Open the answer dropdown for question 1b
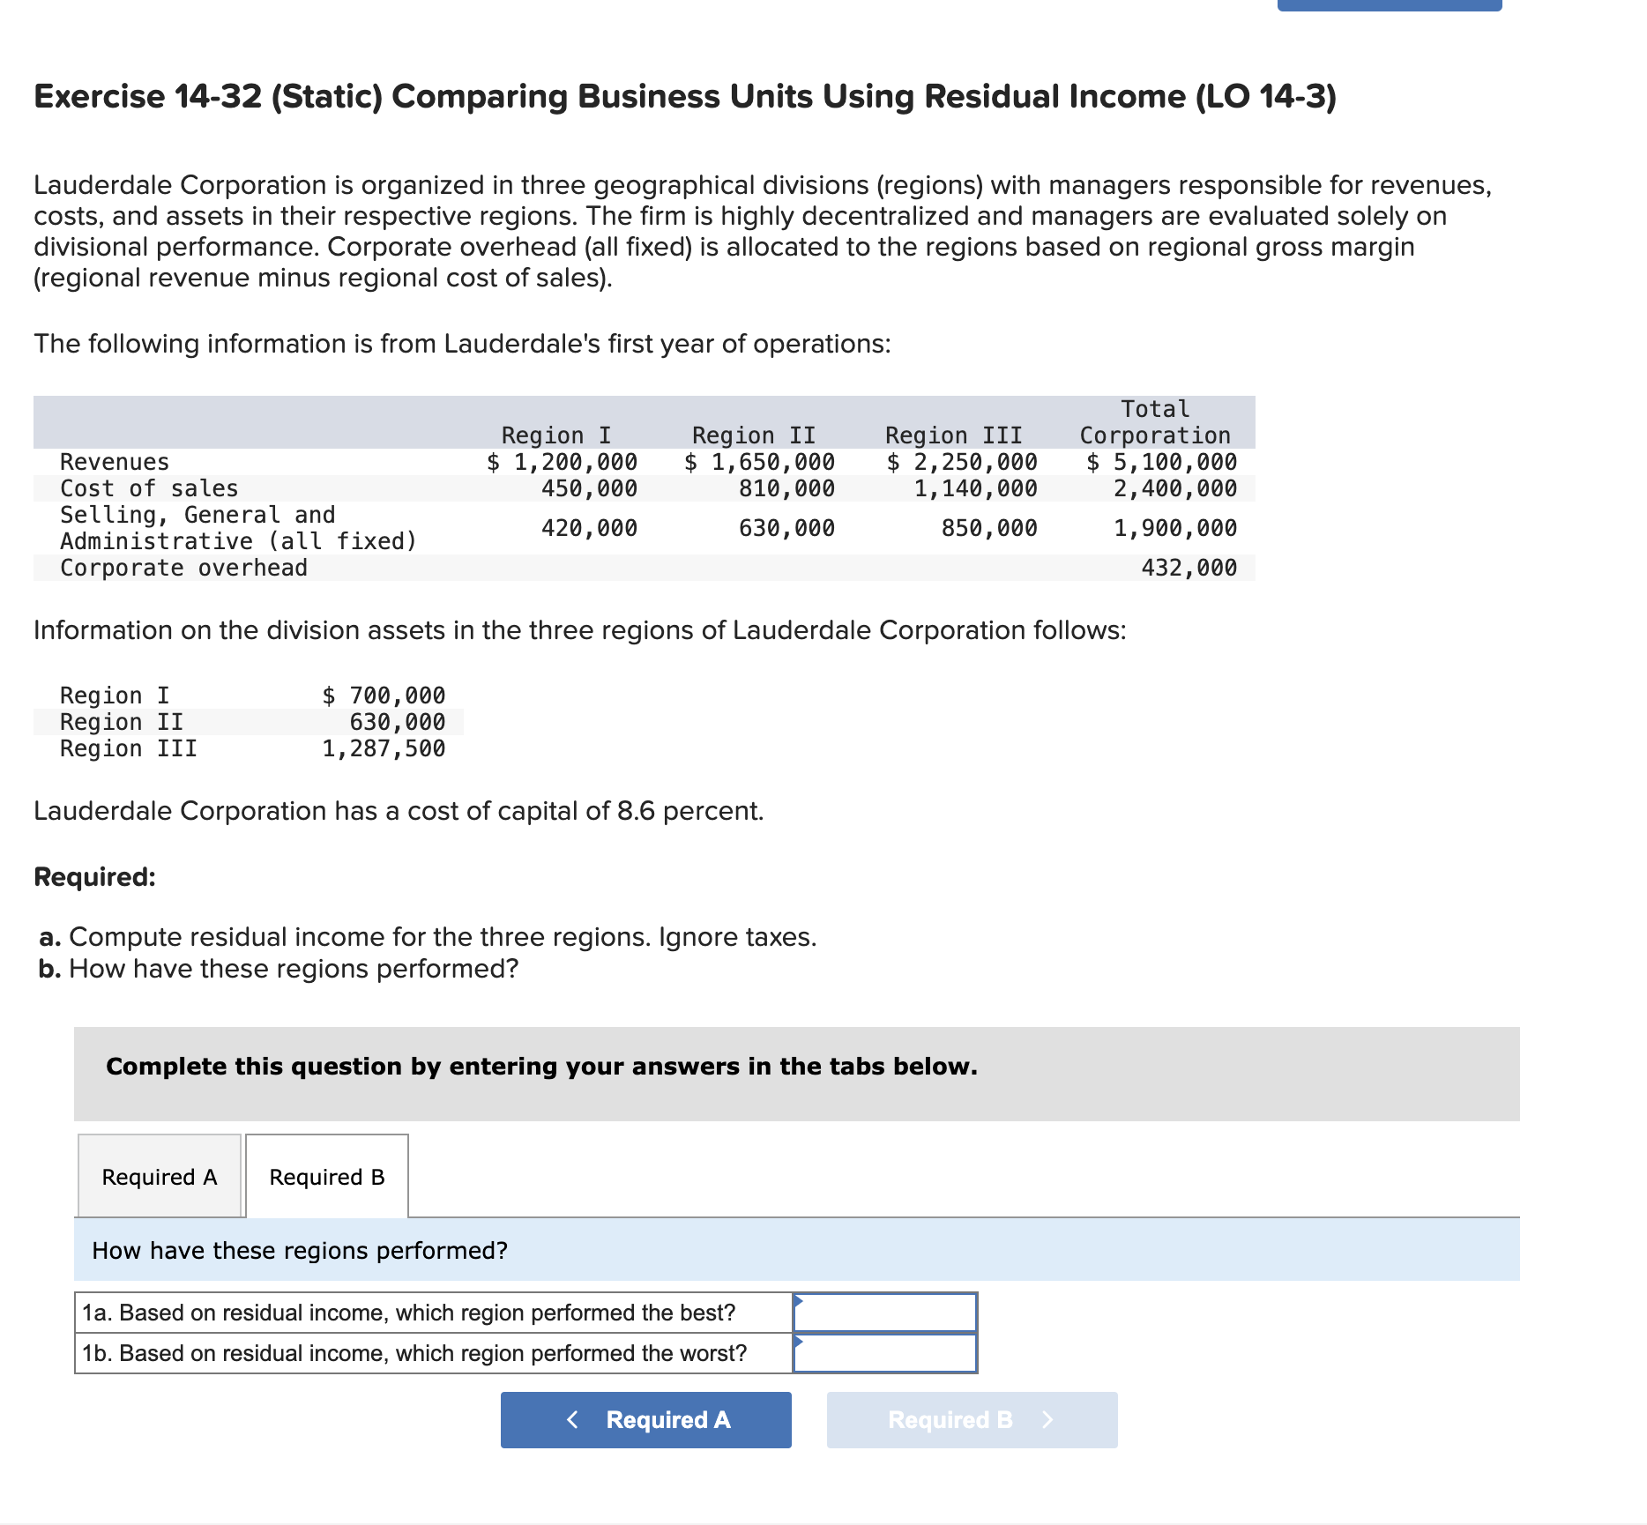Image resolution: width=1647 pixels, height=1525 pixels. pyautogui.click(x=884, y=1353)
